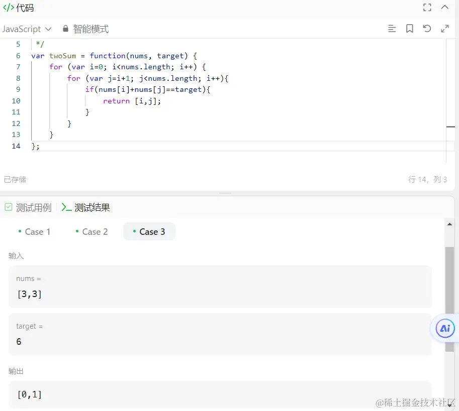Viewport: 459px width, 411px height.
Task: Click the target input field with 6
Action: [220, 334]
